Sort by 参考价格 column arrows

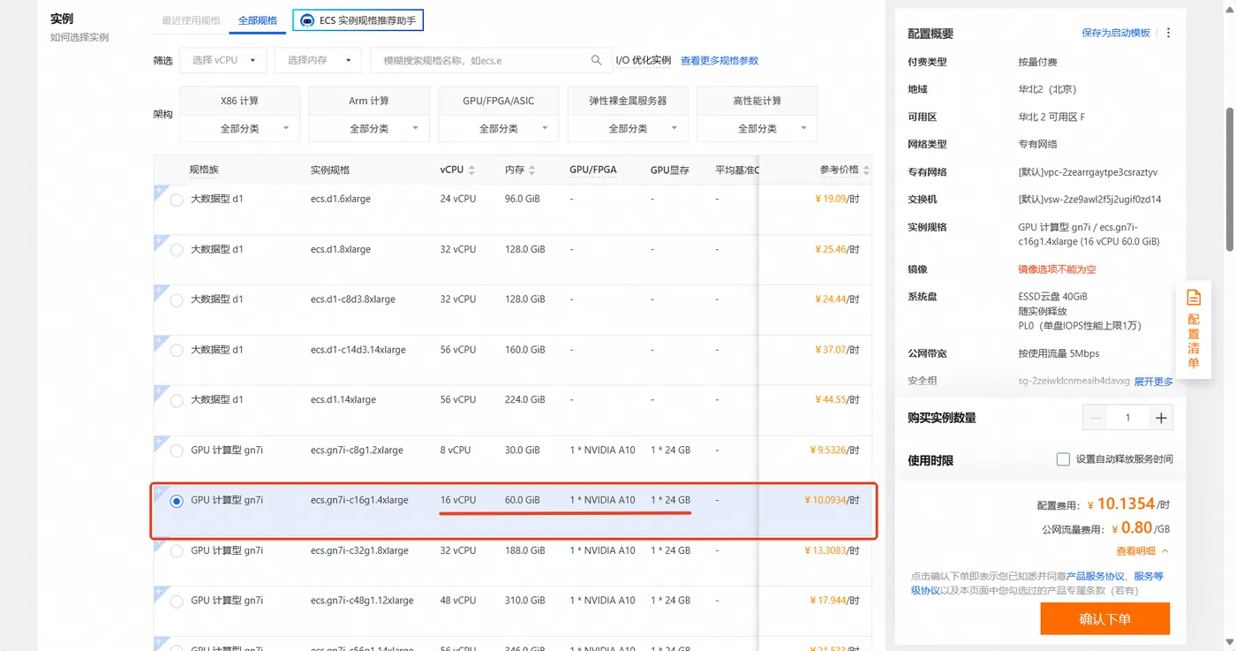point(866,170)
